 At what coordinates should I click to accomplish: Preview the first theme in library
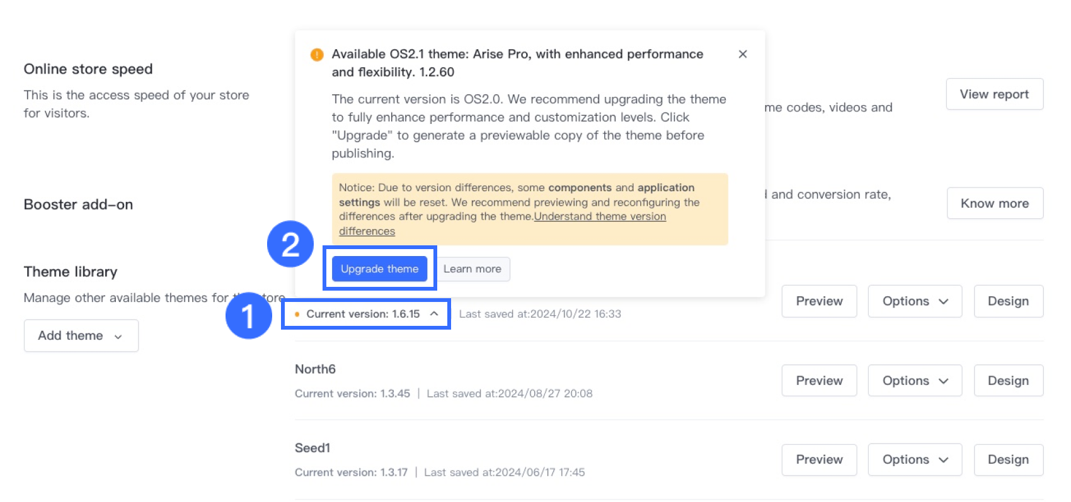[x=819, y=301]
